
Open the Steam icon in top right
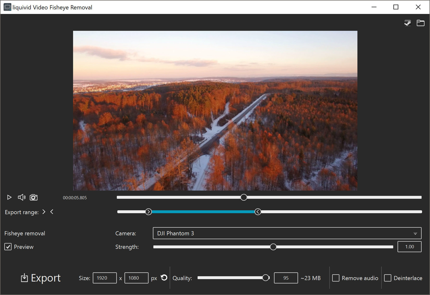pos(407,23)
